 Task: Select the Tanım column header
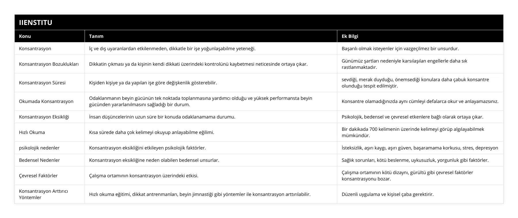click(x=96, y=36)
